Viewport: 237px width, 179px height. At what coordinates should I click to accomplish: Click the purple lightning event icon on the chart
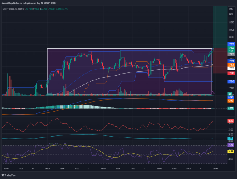pos(213,93)
